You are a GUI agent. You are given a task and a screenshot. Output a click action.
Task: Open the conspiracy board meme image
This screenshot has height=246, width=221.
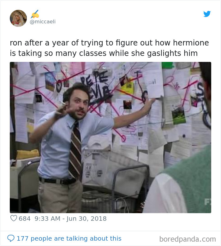tap(110, 137)
